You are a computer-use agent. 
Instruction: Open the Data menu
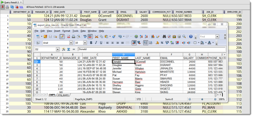point(83,31)
